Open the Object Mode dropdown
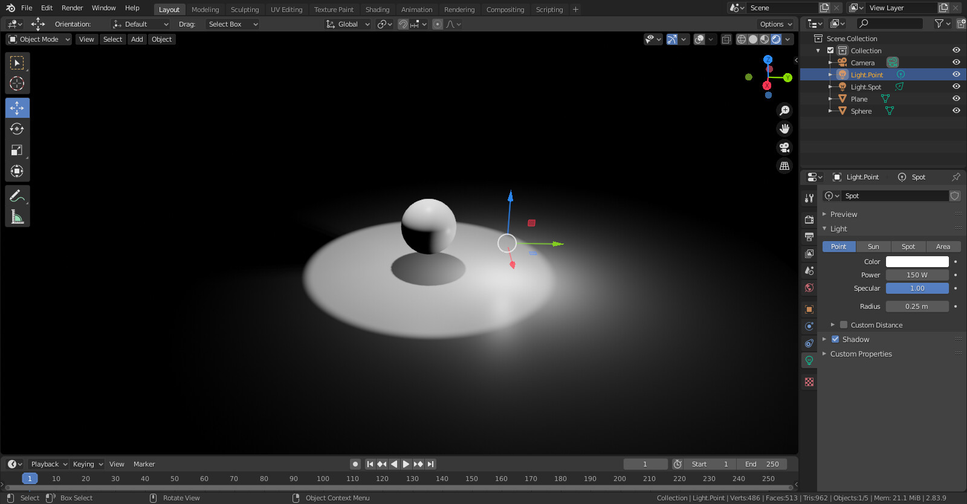967x504 pixels. tap(39, 39)
